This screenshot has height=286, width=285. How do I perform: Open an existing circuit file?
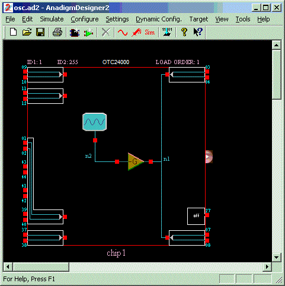click(27, 32)
